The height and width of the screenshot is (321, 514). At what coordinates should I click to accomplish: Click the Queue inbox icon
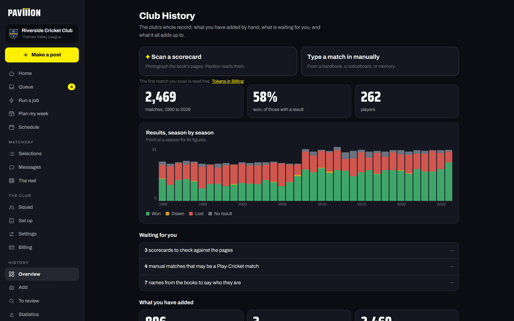point(12,87)
